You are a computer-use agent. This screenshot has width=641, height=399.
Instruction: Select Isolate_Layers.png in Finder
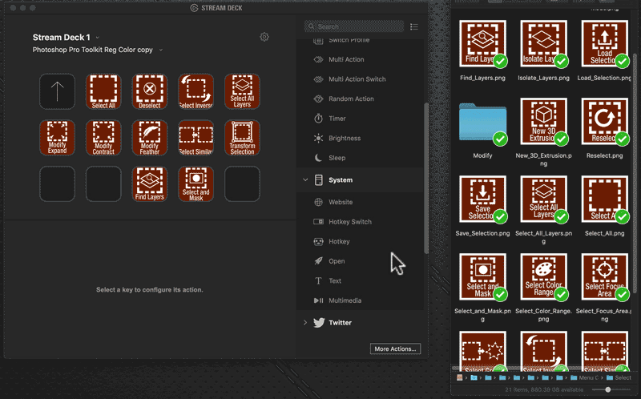(x=543, y=43)
